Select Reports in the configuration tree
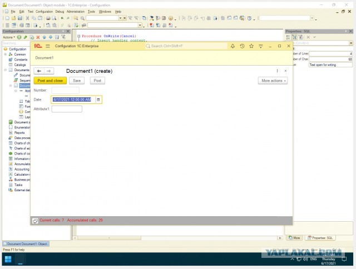This screenshot has height=269, width=356. coord(19,133)
